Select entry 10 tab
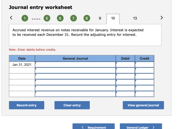The width and height of the screenshot is (188, 129). 113,19
